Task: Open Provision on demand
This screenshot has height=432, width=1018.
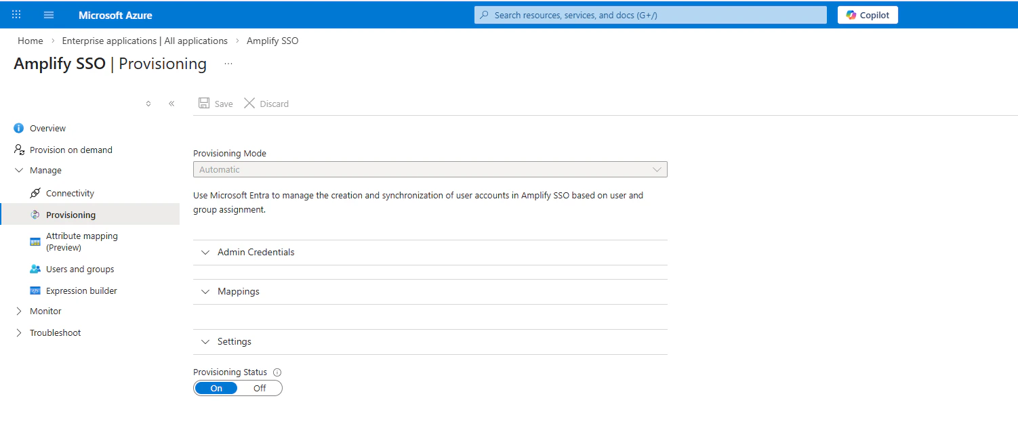Action: tap(71, 150)
